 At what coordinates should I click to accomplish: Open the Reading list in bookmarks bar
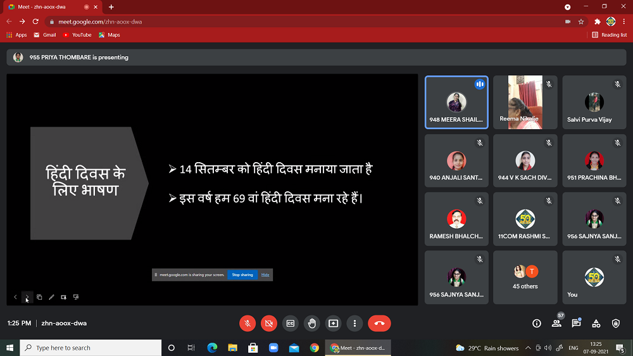click(610, 35)
